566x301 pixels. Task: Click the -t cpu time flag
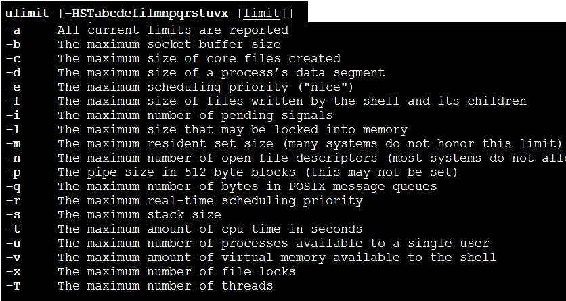point(12,229)
